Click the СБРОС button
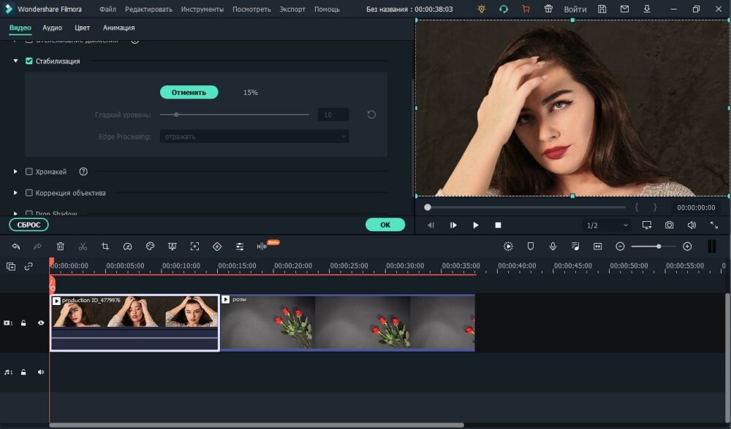This screenshot has width=731, height=429. [x=29, y=225]
